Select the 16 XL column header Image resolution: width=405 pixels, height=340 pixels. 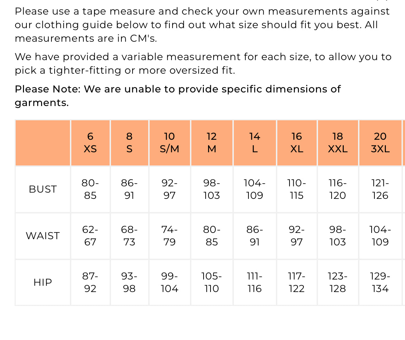coord(297,143)
